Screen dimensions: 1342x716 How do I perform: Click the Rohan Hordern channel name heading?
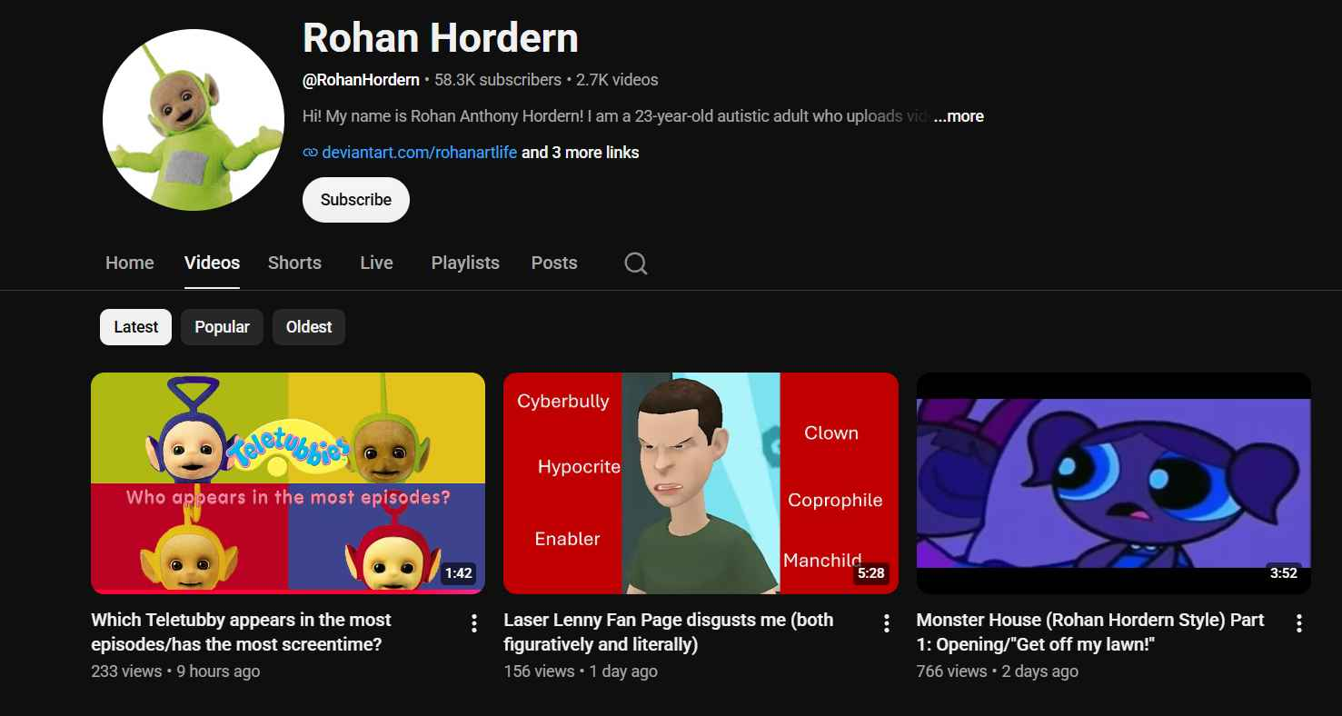click(x=441, y=38)
